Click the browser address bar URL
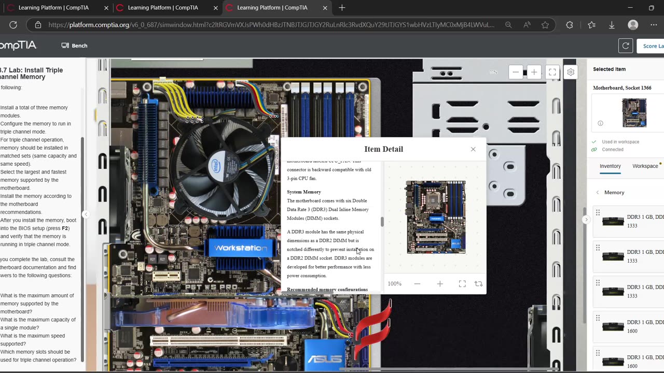 (x=271, y=25)
